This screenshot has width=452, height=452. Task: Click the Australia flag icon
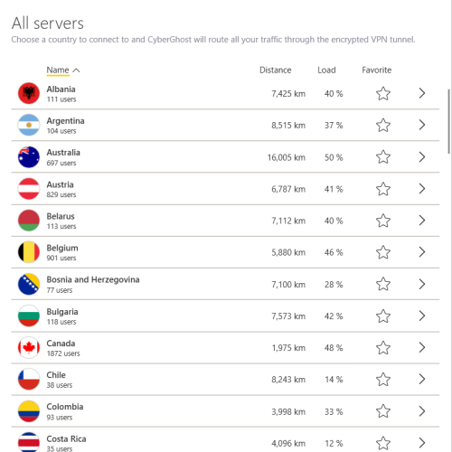(x=29, y=157)
